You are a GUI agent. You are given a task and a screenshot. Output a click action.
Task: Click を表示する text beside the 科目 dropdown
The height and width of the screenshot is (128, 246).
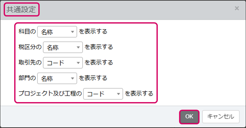point(93,32)
